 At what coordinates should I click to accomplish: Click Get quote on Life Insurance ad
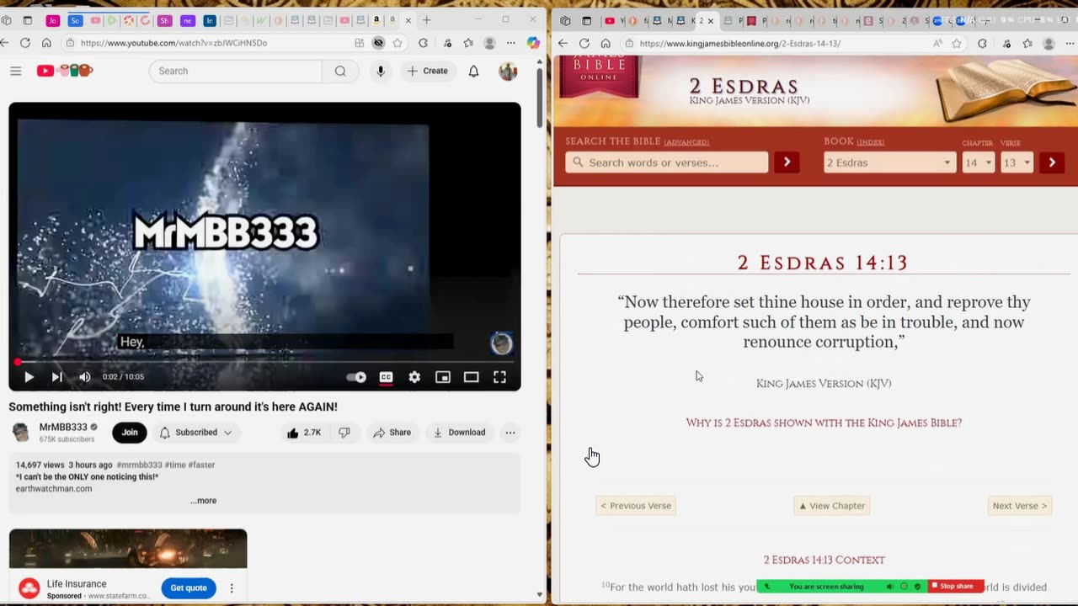point(189,588)
